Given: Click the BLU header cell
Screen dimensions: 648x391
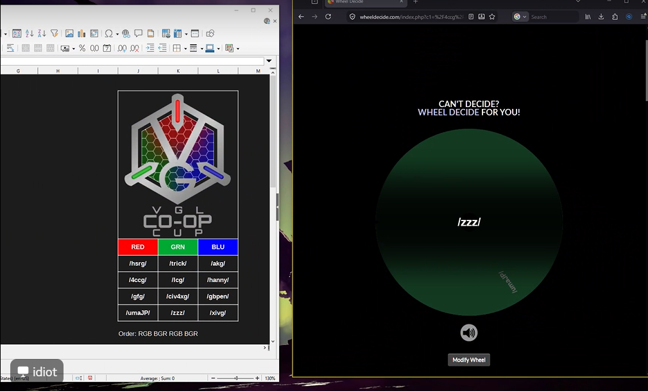Looking at the screenshot, I should (217, 247).
